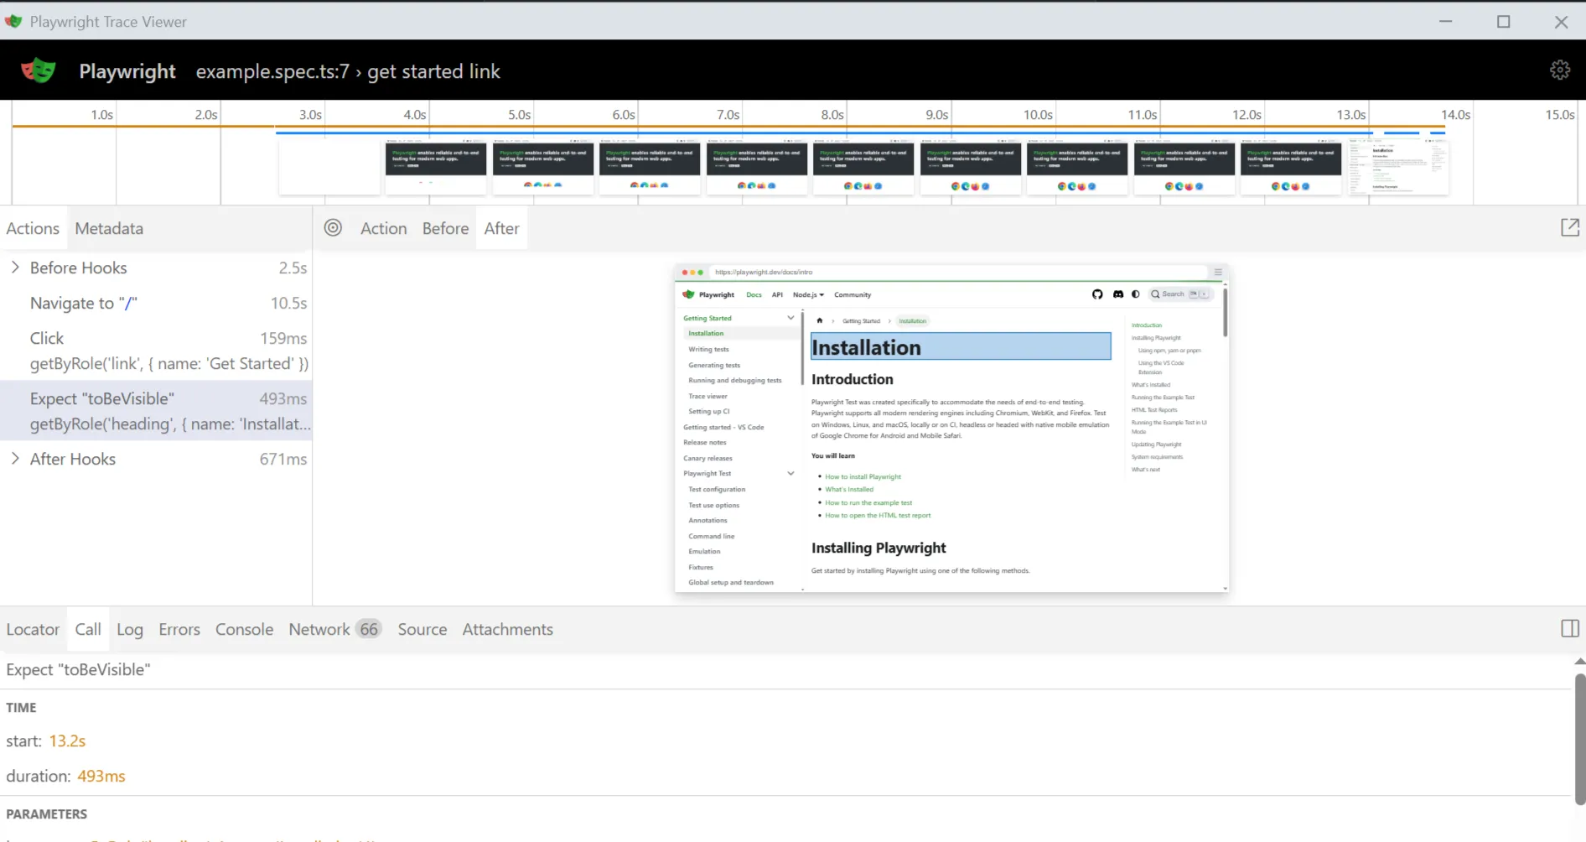Click the pick locator target icon
Image resolution: width=1586 pixels, height=842 pixels.
(x=333, y=228)
